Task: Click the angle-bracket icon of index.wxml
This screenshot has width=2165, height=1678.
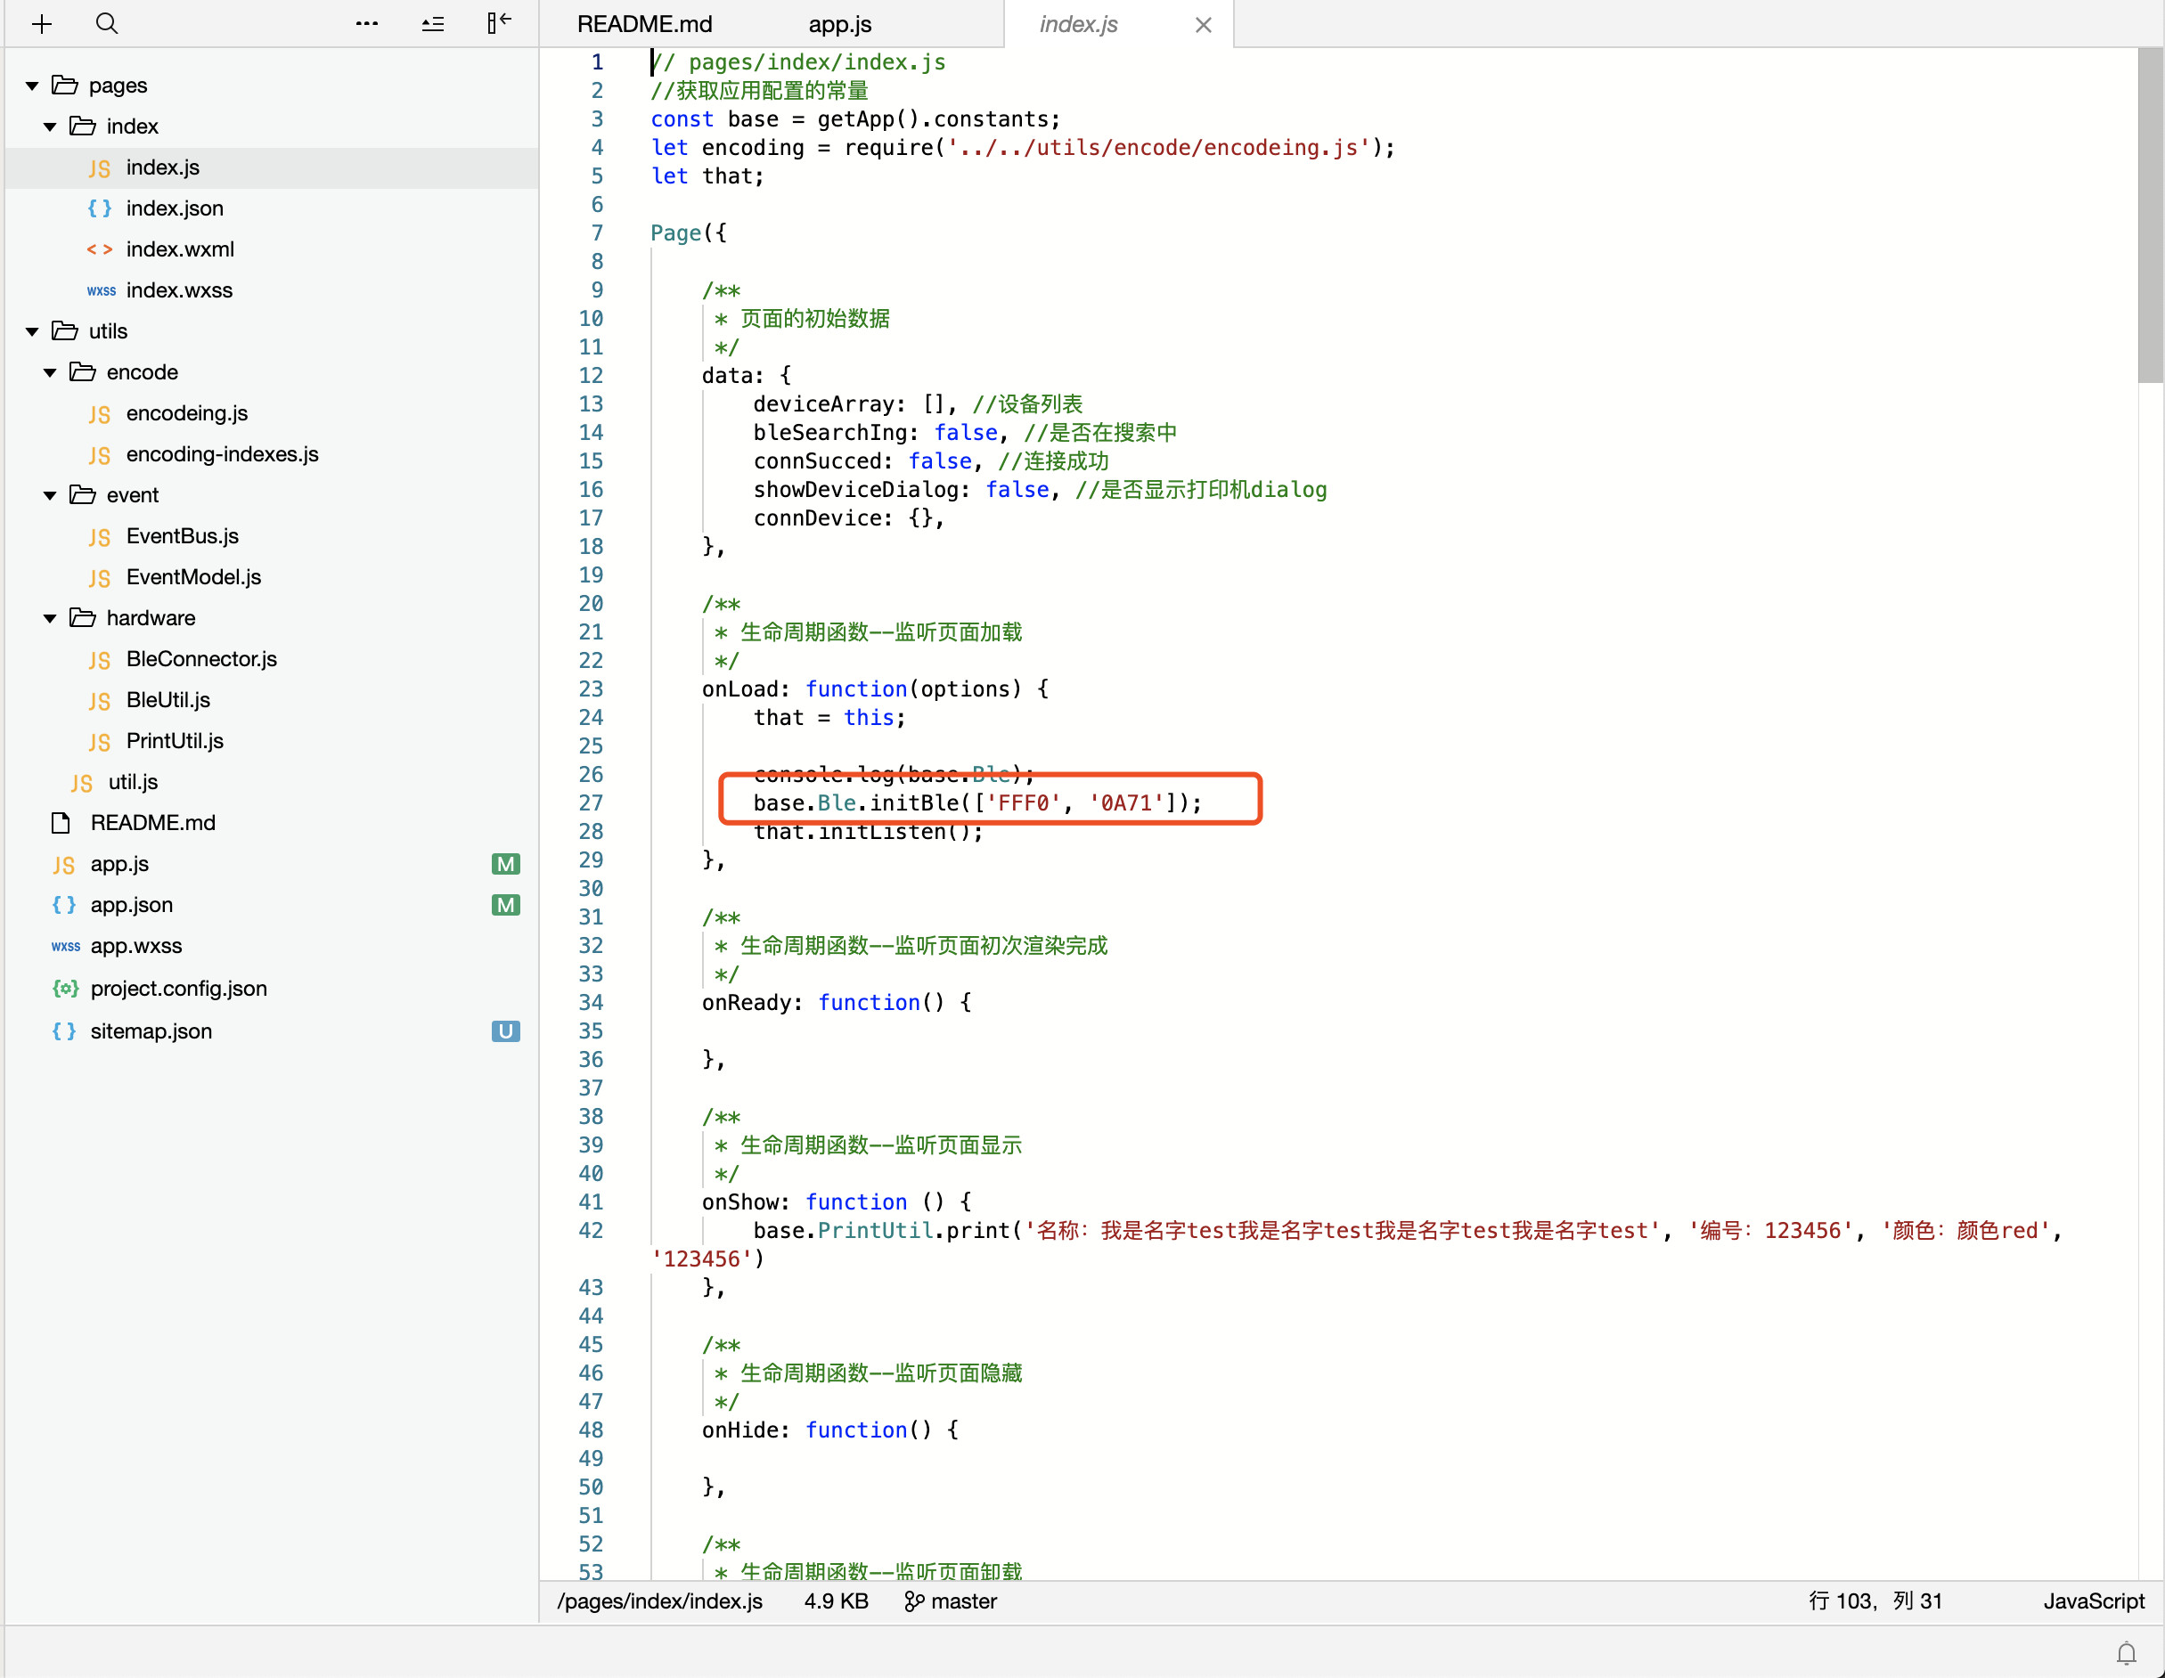Action: coord(99,249)
